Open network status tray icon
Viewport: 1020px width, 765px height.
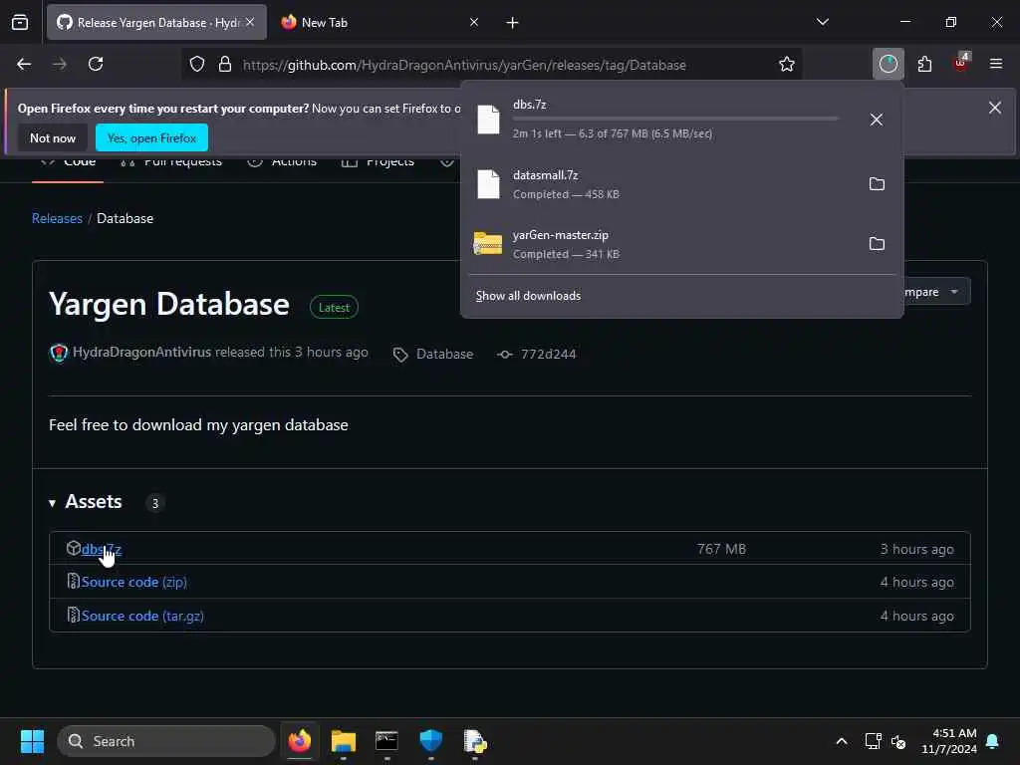[x=873, y=741]
